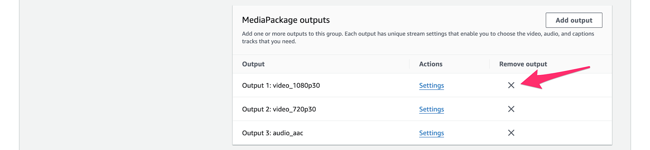The height and width of the screenshot is (150, 650).
Task: Open Settings for Output 3 audio_aac
Action: point(431,133)
